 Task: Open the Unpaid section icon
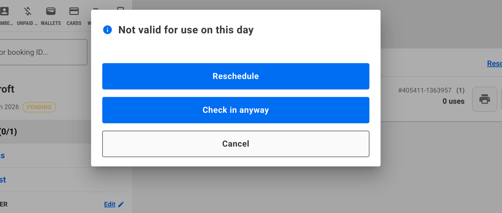point(28,11)
